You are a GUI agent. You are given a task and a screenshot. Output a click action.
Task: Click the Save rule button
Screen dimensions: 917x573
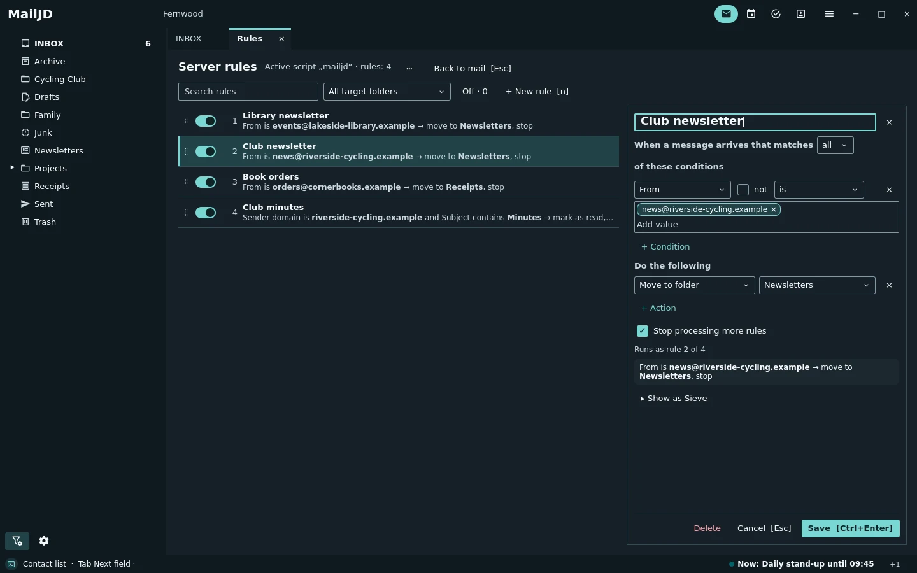(851, 528)
